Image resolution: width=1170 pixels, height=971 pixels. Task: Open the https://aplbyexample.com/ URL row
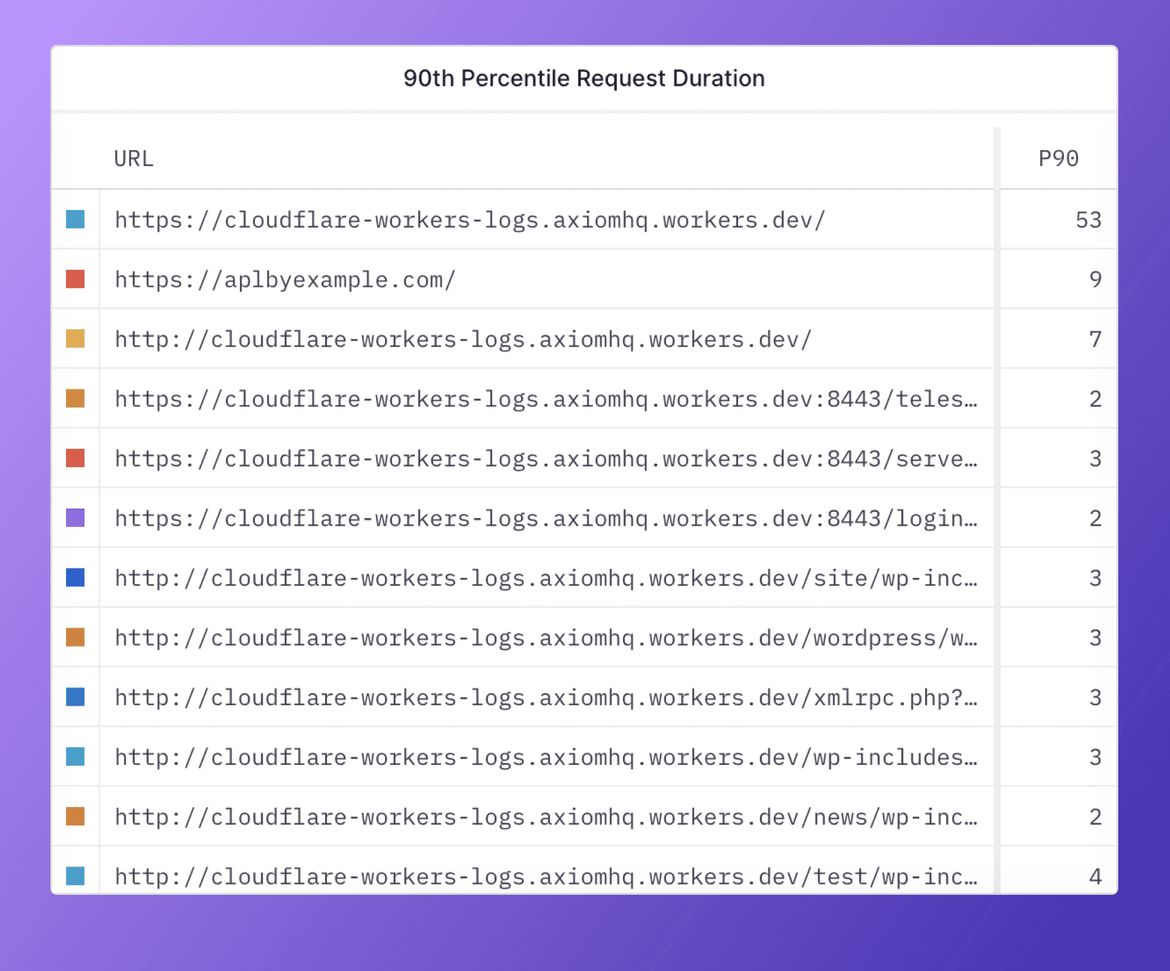point(584,279)
